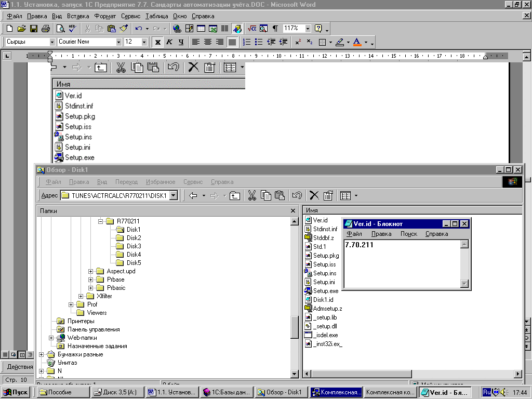Viewport: 532px width, 399px height.
Task: Run the spelling check (ABC) icon
Action: (72, 29)
